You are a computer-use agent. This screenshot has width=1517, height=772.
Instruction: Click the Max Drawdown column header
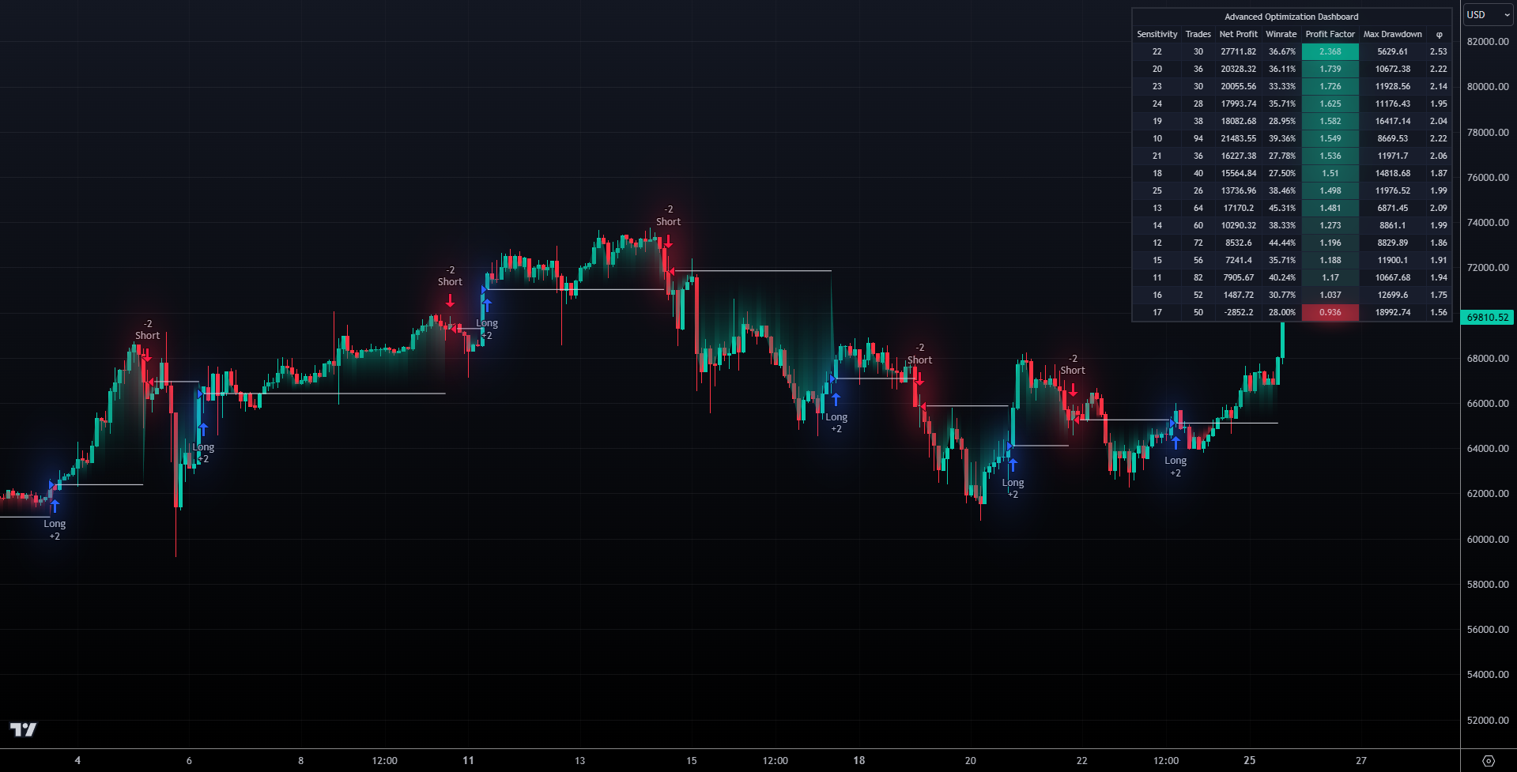(1392, 34)
